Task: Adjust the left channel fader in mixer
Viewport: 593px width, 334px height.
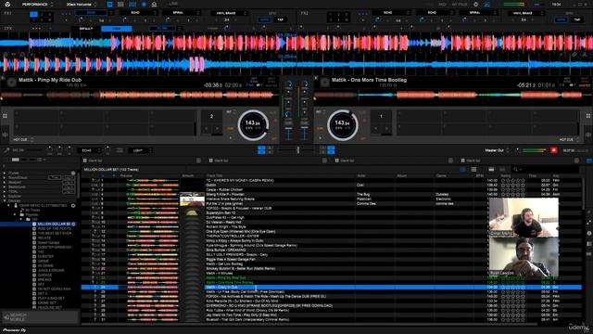Action: tap(288, 134)
